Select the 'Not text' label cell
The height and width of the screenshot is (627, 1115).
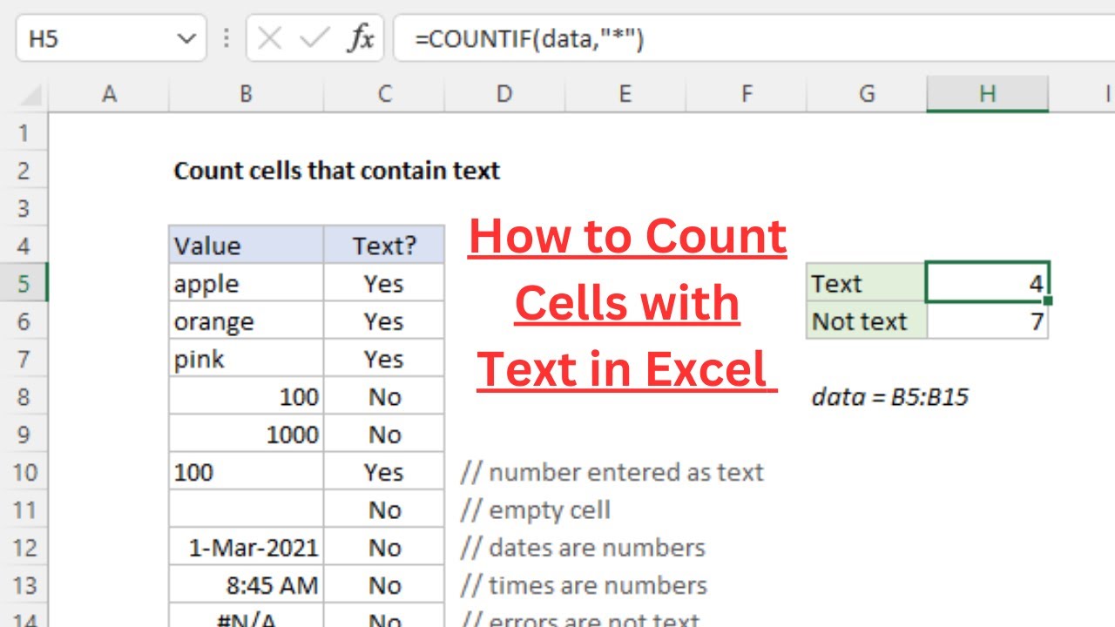click(867, 321)
